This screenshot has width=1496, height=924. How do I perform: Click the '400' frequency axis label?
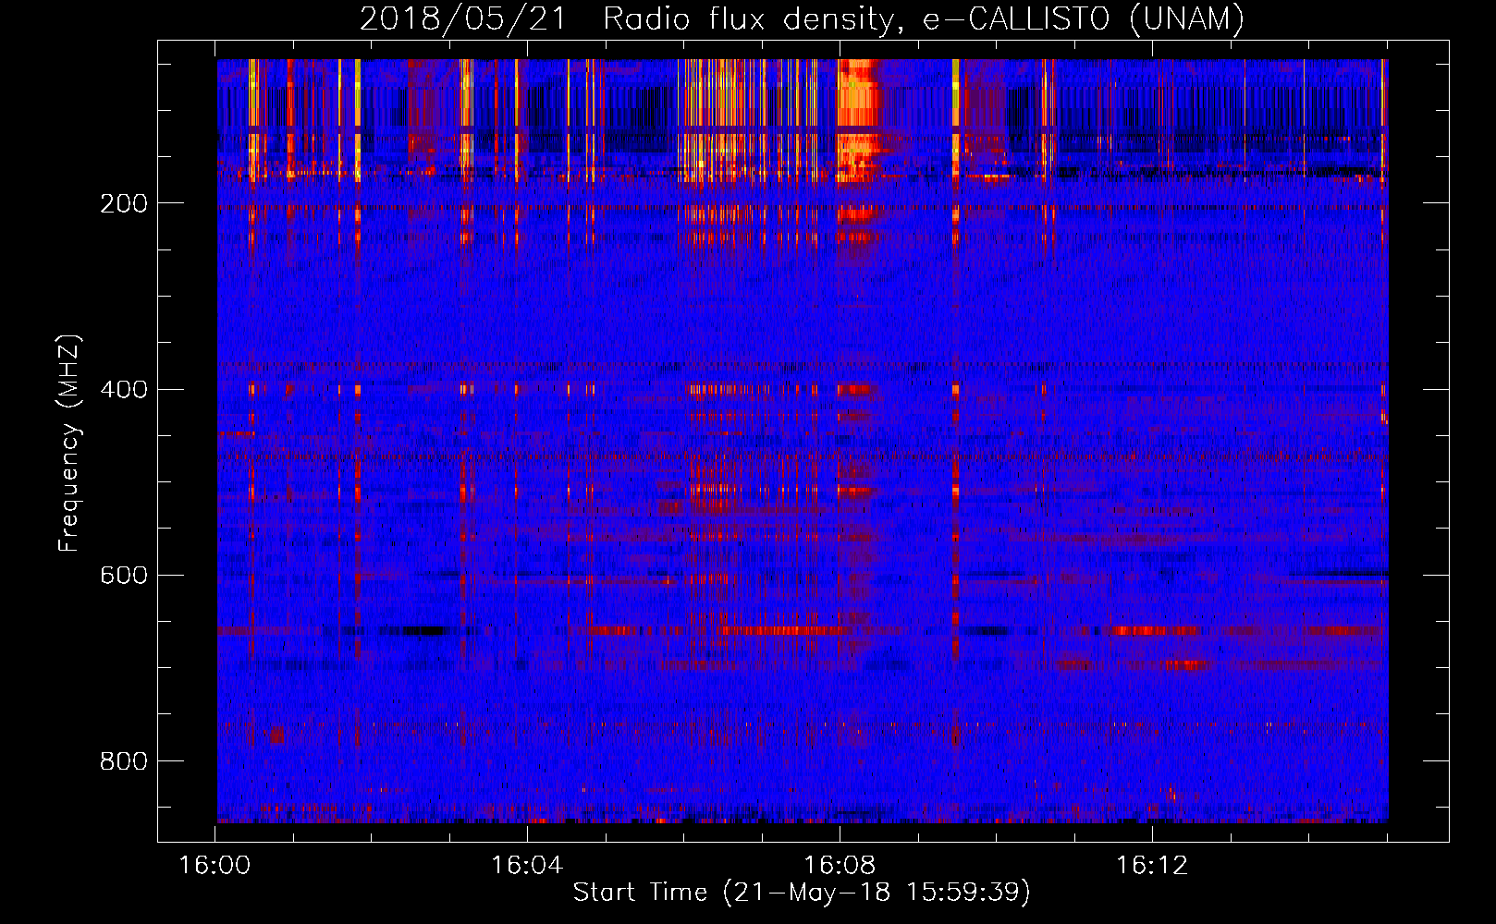[123, 389]
